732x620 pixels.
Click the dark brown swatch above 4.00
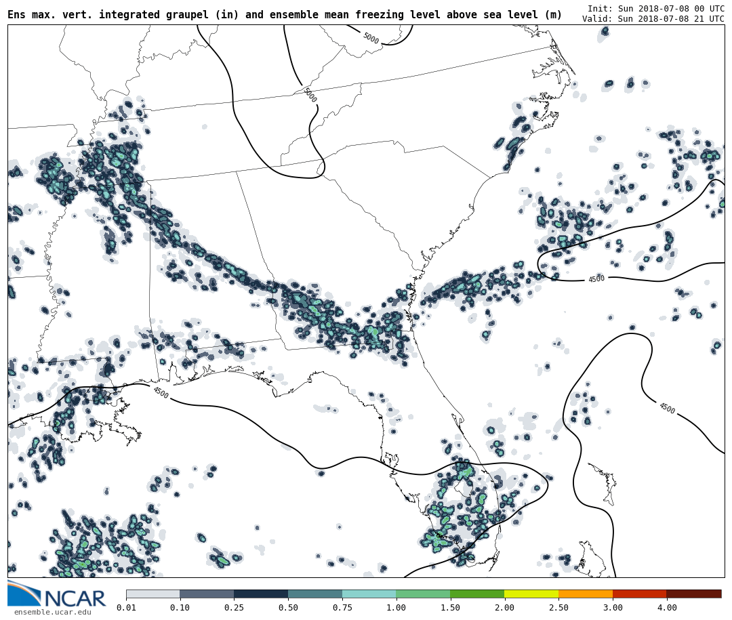(693, 594)
